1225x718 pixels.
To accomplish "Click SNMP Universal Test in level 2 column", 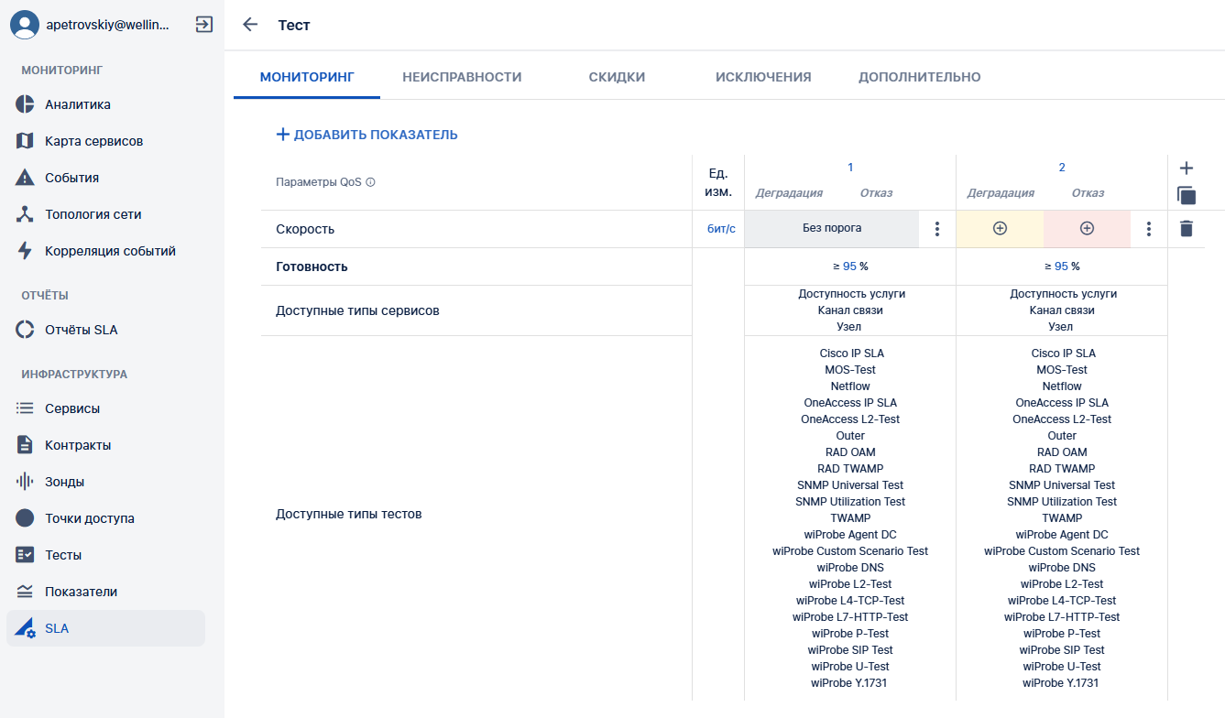I will (x=1062, y=485).
